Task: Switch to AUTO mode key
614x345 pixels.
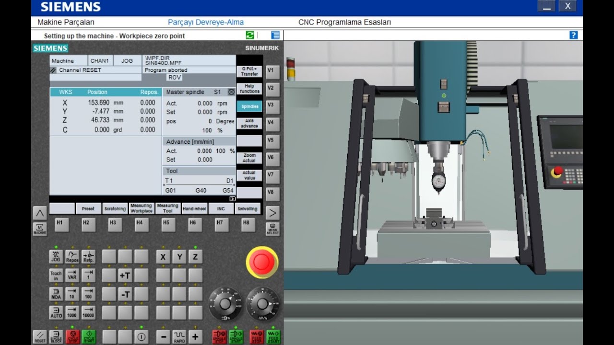Action: tap(56, 312)
